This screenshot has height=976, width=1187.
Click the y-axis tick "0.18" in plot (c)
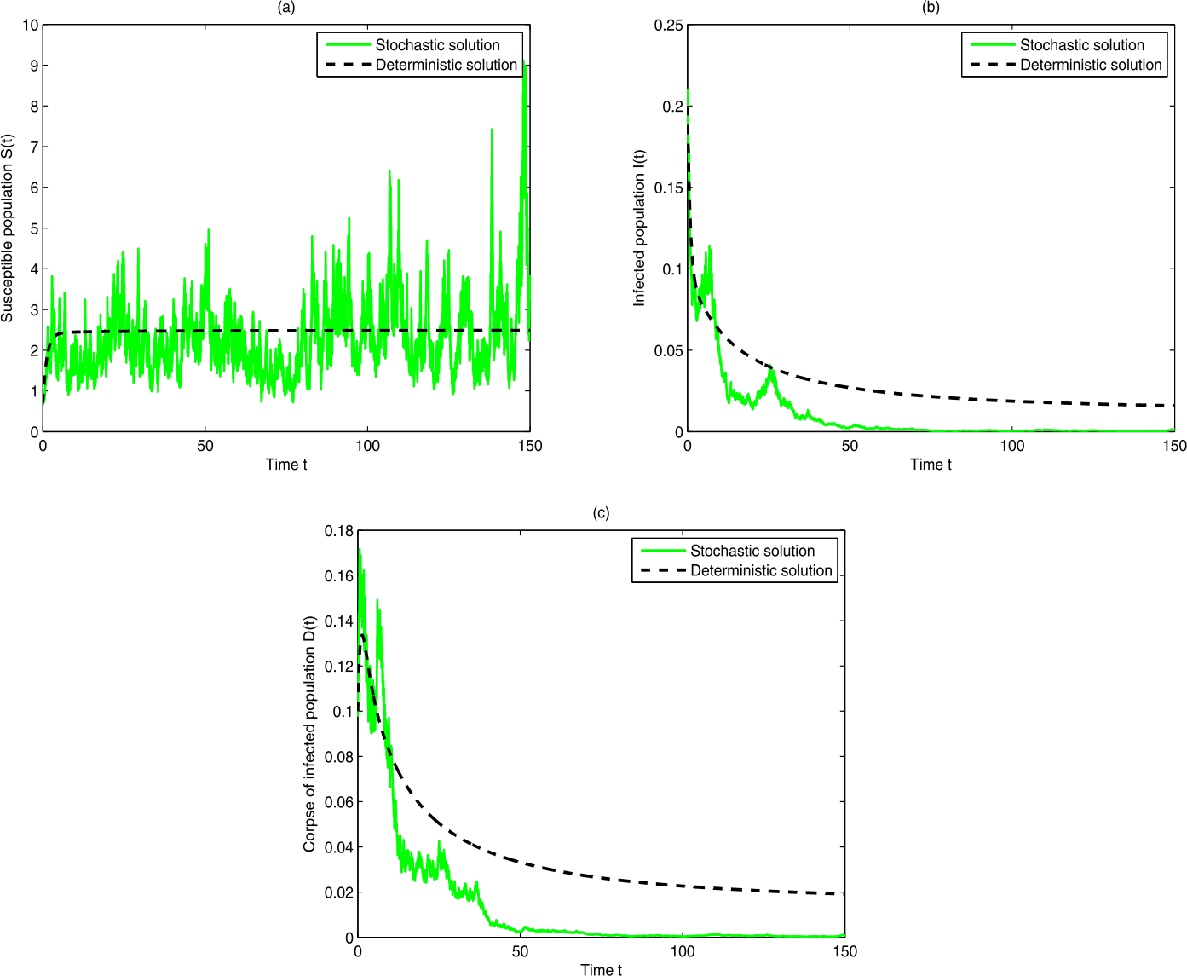(x=339, y=531)
